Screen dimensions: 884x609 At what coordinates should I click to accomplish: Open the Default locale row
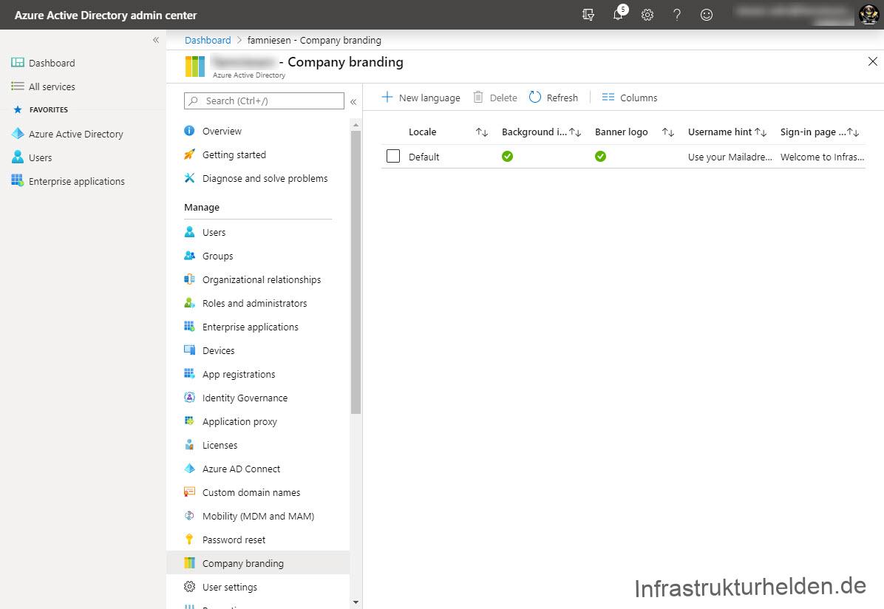pos(623,156)
